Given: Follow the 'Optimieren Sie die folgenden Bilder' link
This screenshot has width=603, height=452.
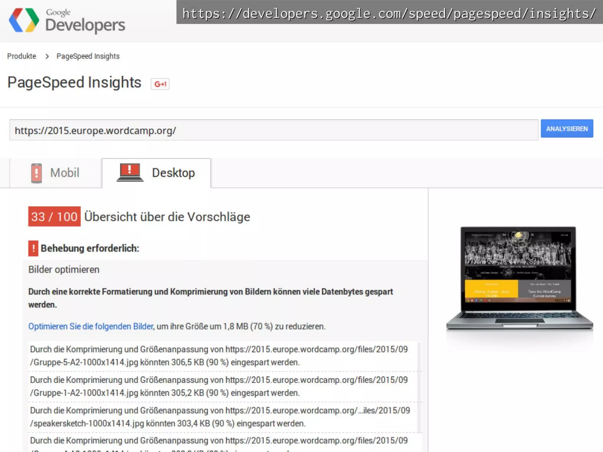Looking at the screenshot, I should point(91,326).
